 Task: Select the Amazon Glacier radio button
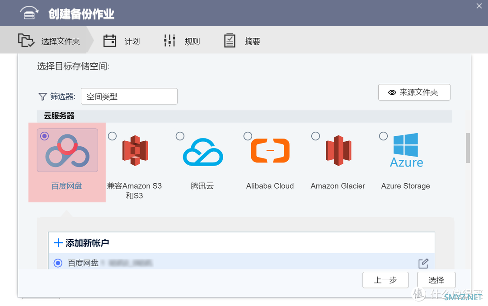tap(315, 136)
